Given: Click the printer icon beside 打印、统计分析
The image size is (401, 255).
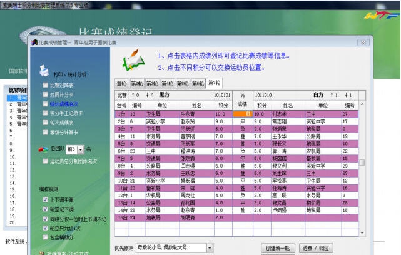Looking at the screenshot, I should [44, 71].
